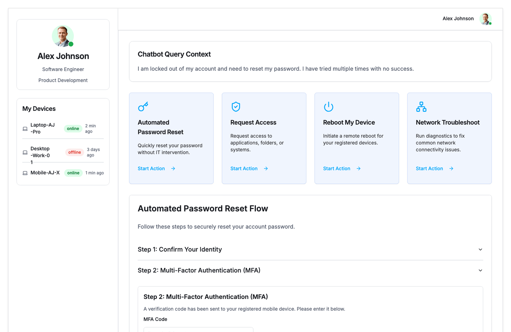Start Action for Automated Password Reset
This screenshot has height=332, width=511.
pyautogui.click(x=151, y=169)
